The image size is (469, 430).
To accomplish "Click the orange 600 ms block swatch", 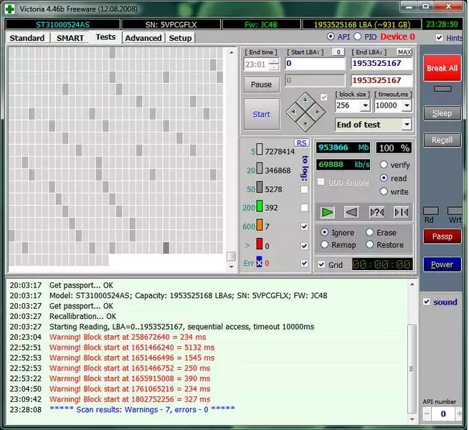I will click(260, 225).
